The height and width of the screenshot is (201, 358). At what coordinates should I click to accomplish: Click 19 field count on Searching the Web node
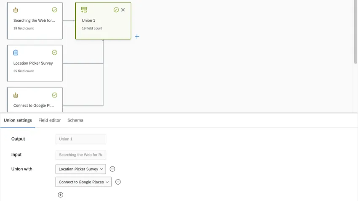click(24, 29)
